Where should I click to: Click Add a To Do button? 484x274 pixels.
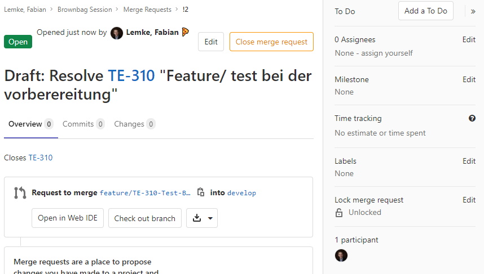425,11
